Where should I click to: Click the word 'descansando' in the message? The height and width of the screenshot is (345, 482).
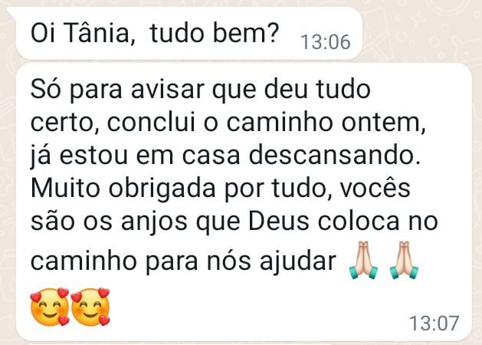pos(331,155)
